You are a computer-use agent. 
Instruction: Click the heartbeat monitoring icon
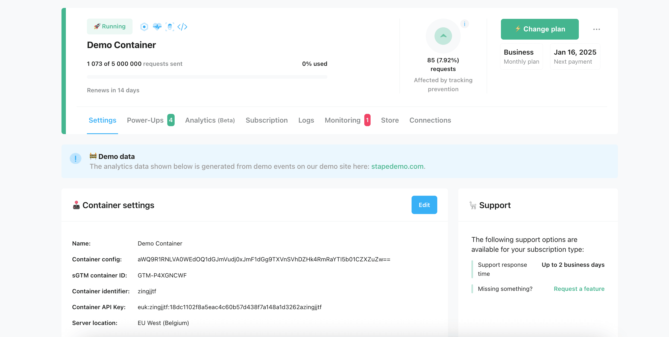pos(157,27)
